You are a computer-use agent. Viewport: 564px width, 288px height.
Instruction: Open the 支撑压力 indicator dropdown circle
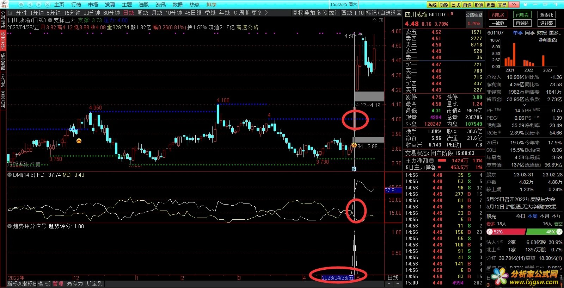click(x=50, y=20)
